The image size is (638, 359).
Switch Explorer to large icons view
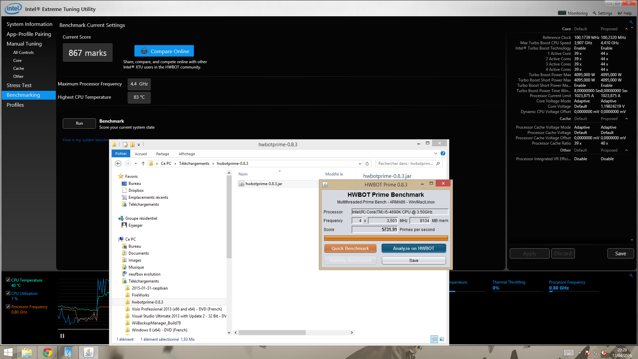[x=442, y=339]
